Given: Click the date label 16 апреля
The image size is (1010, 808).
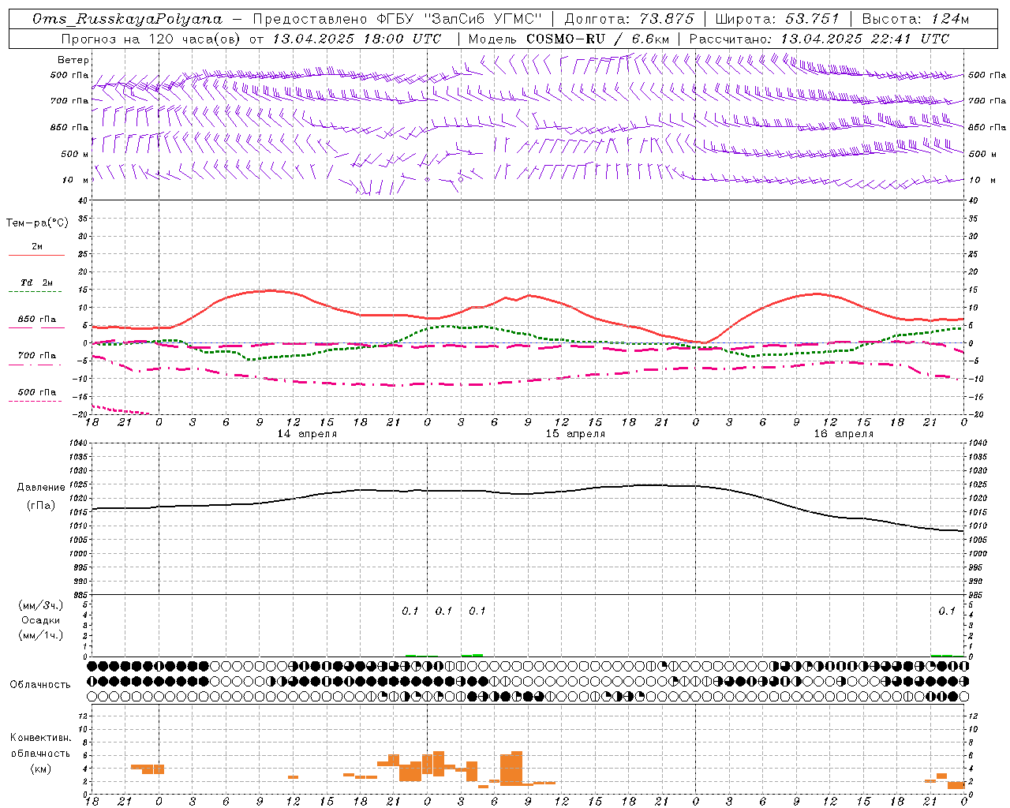Looking at the screenshot, I should coord(844,434).
